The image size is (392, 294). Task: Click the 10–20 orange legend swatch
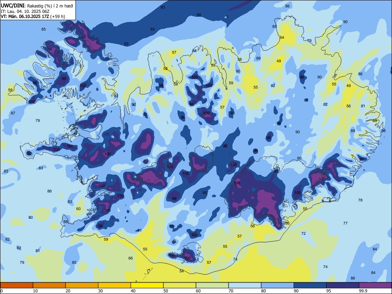49,285
